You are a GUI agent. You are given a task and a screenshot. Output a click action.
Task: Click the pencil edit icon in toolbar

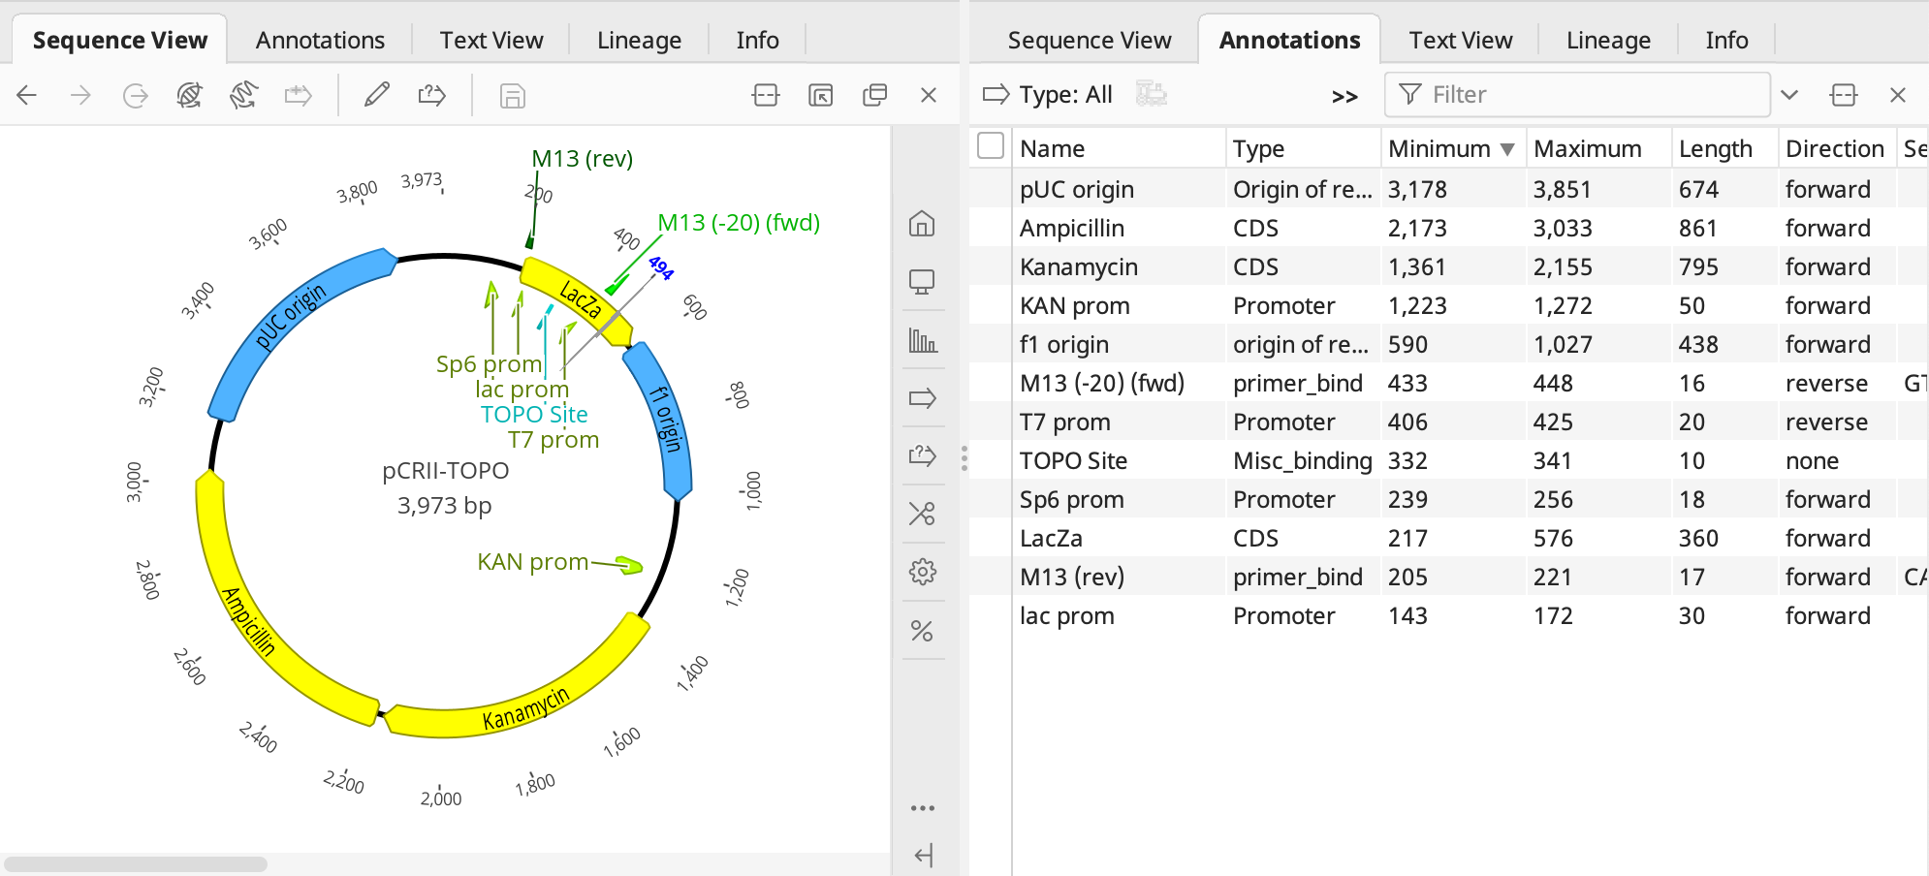pos(376,95)
